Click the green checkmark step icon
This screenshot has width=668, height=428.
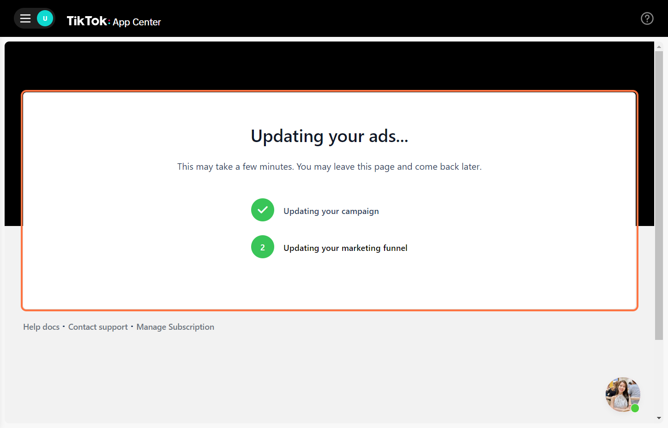pyautogui.click(x=263, y=210)
